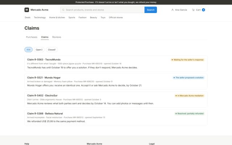Click the cart item count badge
This screenshot has height=145, width=232.
click(x=203, y=10)
